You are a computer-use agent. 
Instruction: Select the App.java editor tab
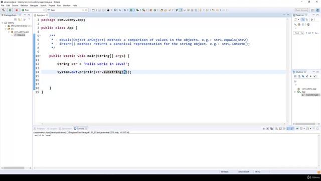click(41, 15)
